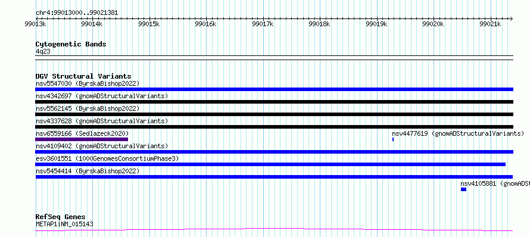Click the blue bar under esv3601551
Image resolution: width=530 pixels, height=237 pixels.
pos(270,164)
